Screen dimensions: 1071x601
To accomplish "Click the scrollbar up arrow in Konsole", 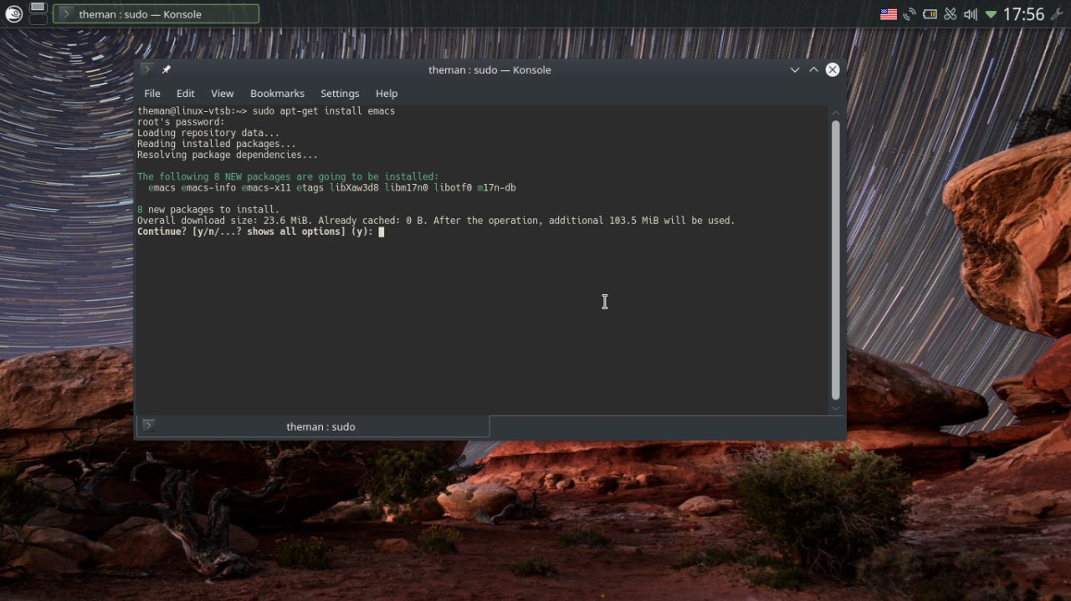I will 835,112.
